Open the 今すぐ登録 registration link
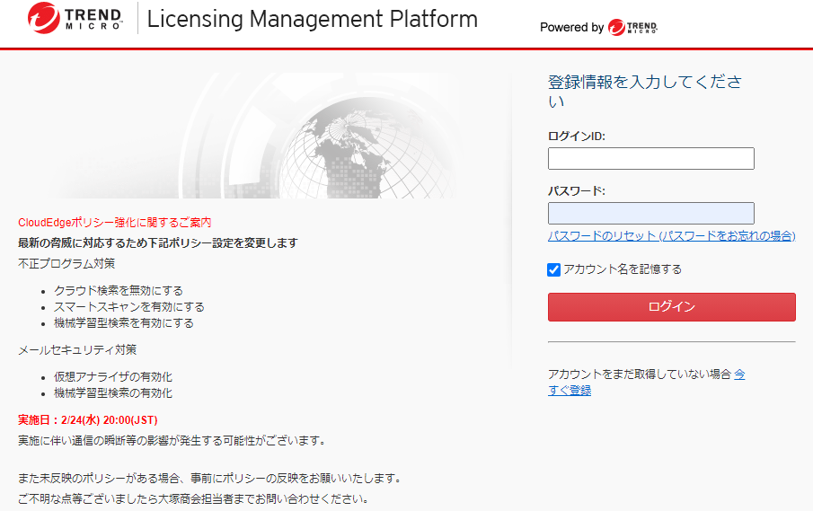Viewport: 813px width, 511px height. pyautogui.click(x=570, y=391)
